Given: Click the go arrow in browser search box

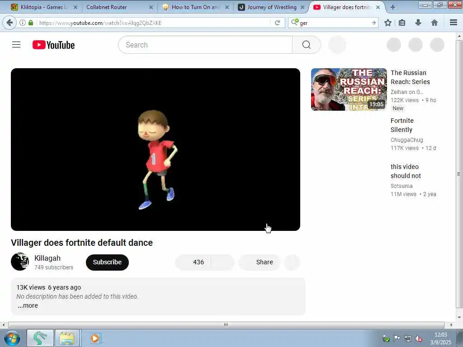Looking at the screenshot, I should [374, 23].
